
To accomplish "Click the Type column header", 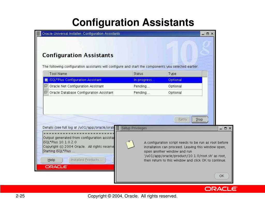I will 185,74.
